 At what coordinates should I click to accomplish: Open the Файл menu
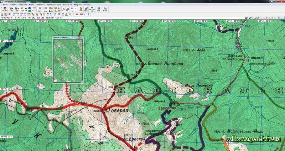coord(5,5)
